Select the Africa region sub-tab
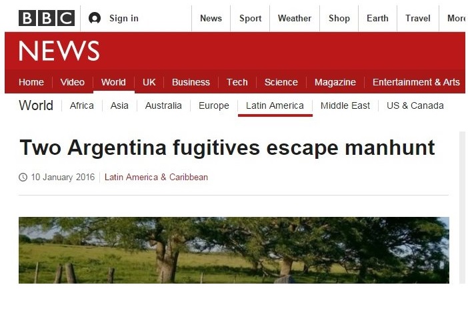468x319 pixels. 82,105
